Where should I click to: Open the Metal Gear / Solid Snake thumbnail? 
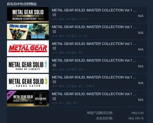(x=28, y=32)
